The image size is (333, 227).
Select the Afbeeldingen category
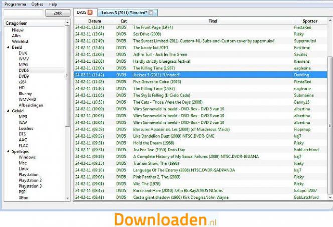tap(31, 105)
